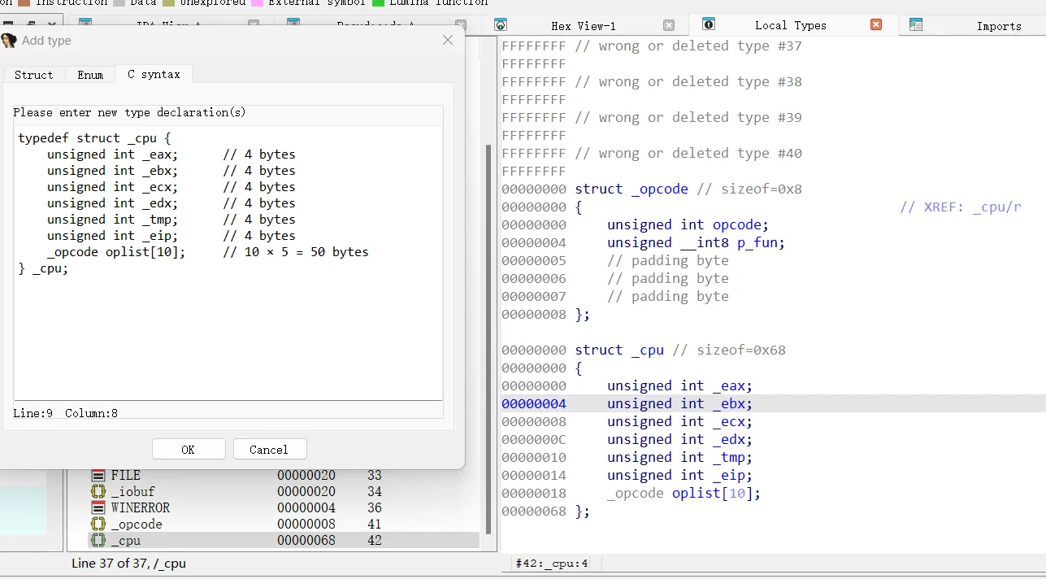Open the Imports tab
Image resolution: width=1046 pixels, height=579 pixels.
998,26
